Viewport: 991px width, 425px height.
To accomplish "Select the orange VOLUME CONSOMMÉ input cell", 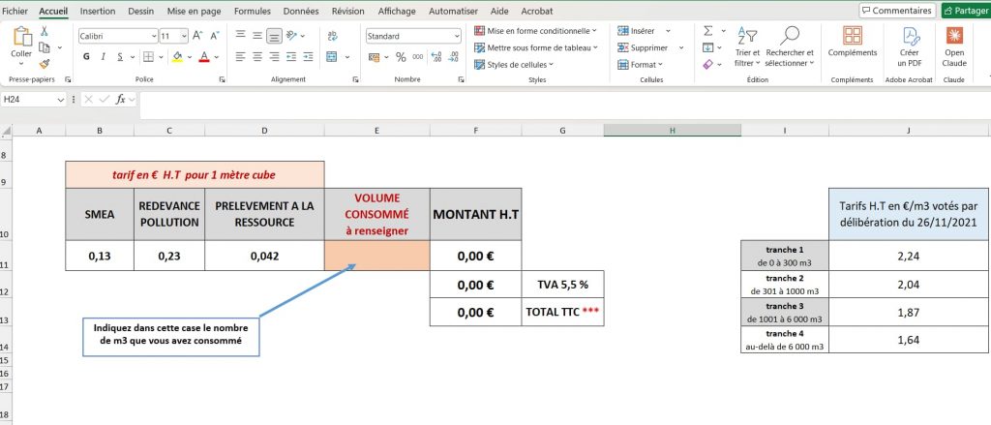I will (x=377, y=256).
